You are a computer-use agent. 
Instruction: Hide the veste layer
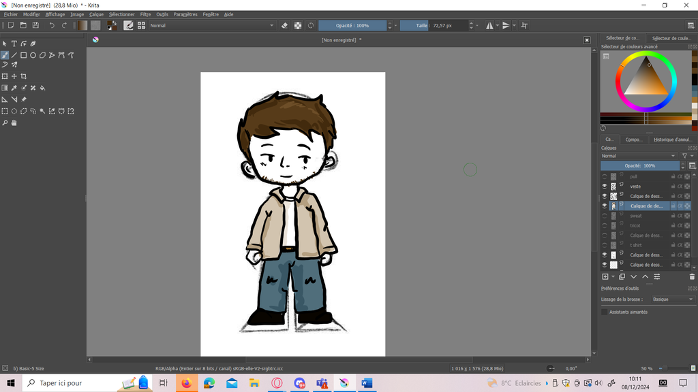[604, 186]
